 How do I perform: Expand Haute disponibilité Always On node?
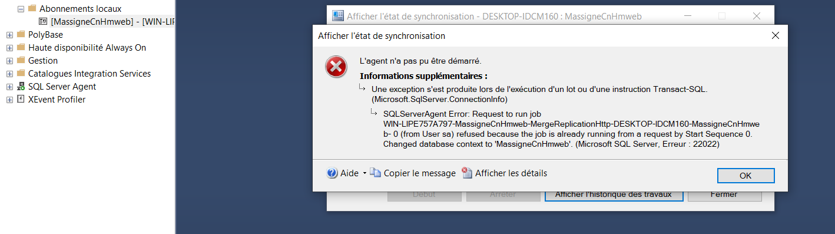(x=9, y=48)
